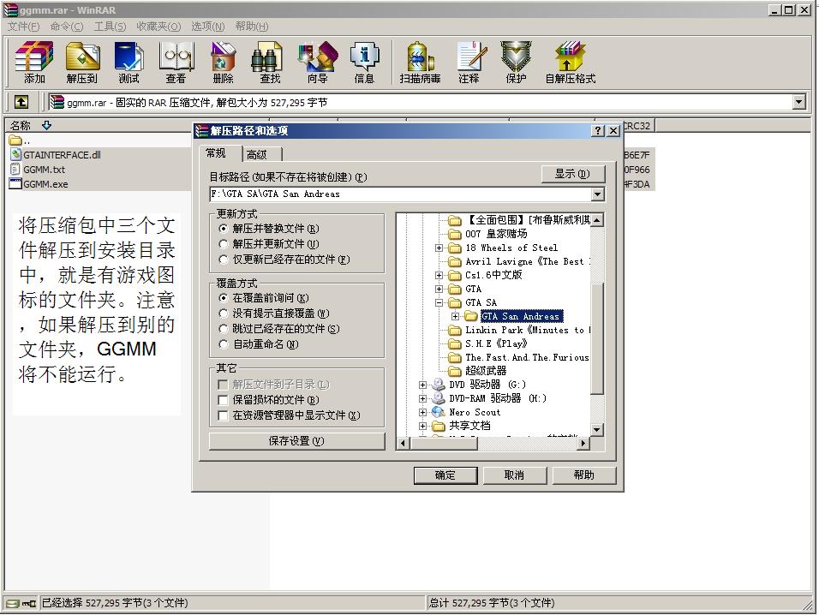Screen dimensions: 819x615
Task: Run the 测试 (Test) archive tool
Action: pos(129,62)
